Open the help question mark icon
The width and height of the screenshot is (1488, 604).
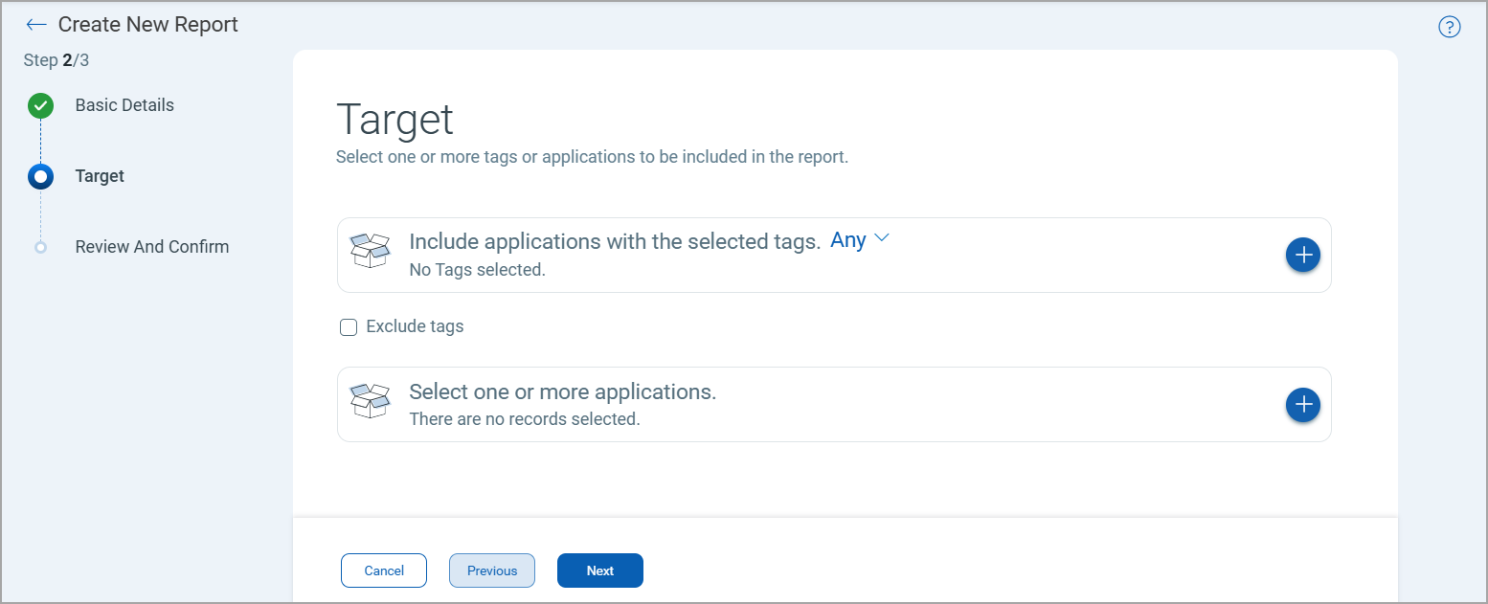coord(1450,27)
